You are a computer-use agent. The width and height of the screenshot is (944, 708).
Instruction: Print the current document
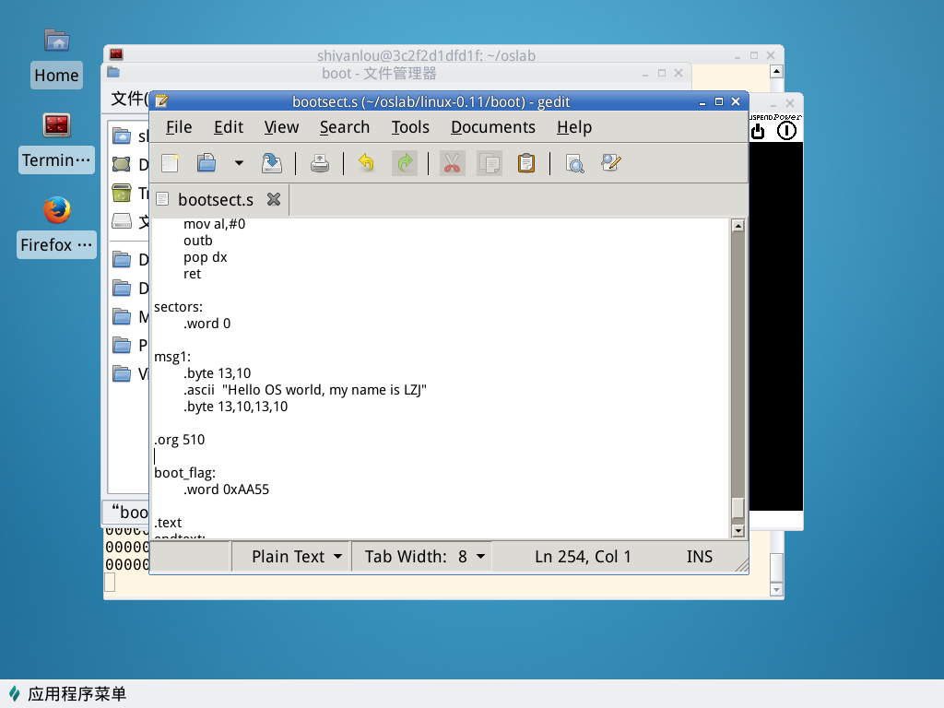tap(319, 163)
